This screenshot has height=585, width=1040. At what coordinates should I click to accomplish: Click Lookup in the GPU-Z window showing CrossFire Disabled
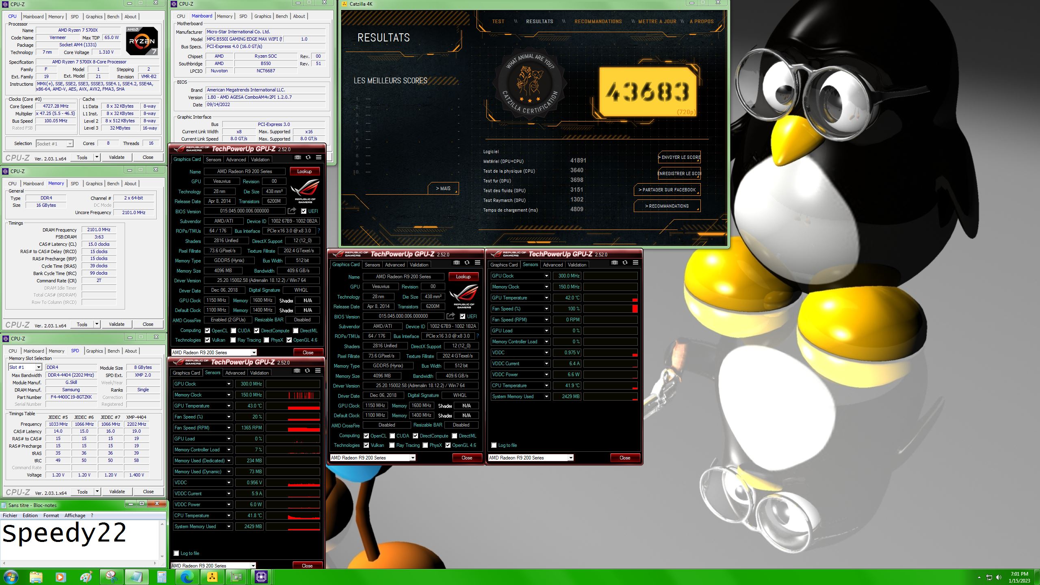tap(463, 277)
